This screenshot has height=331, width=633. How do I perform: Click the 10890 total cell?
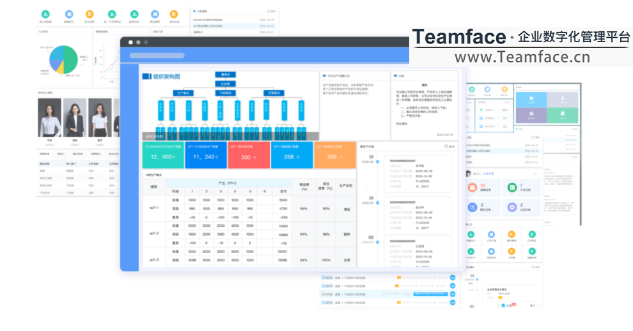coord(283,235)
